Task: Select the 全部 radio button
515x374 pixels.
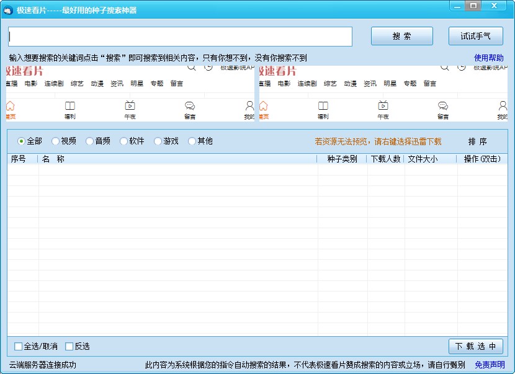Action: pos(22,141)
